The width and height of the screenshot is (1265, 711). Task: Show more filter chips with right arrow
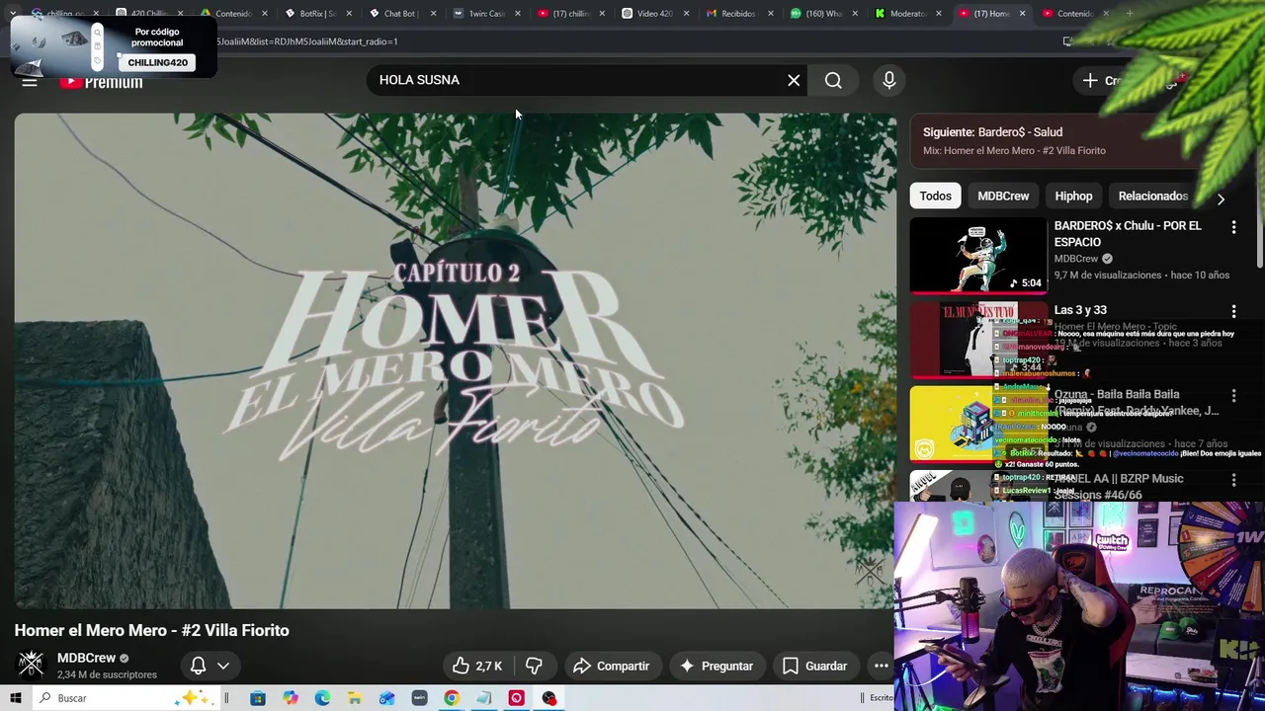coord(1221,198)
